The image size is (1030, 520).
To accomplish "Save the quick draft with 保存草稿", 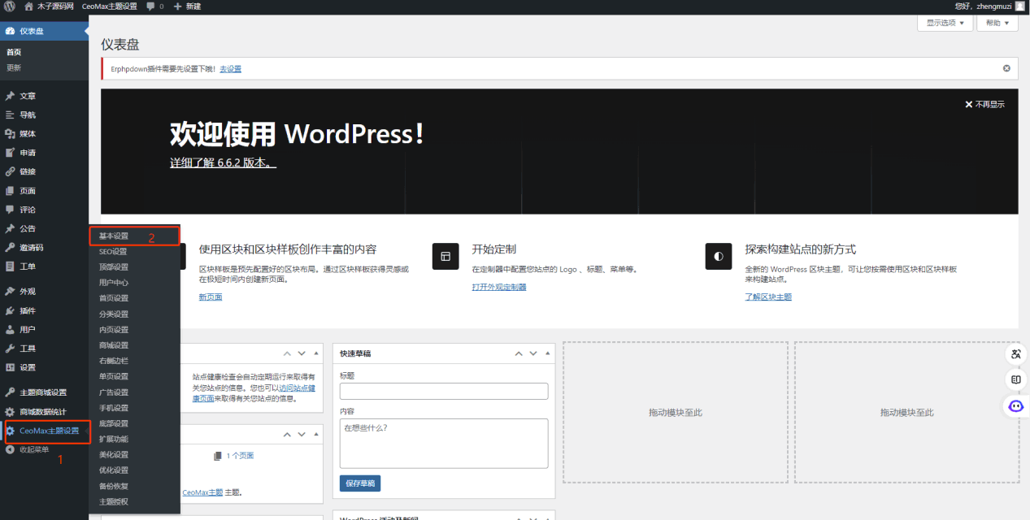I will click(x=360, y=483).
